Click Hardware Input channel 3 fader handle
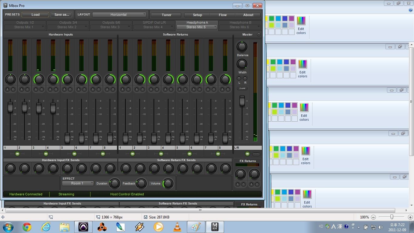Image resolution: width=414 pixels, height=233 pixels. (39, 108)
